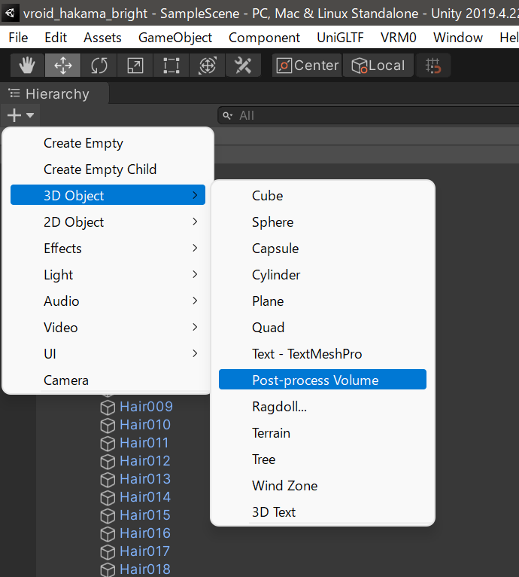Open the Hierarchy plus create dropdown
The image size is (519, 577).
click(x=20, y=115)
